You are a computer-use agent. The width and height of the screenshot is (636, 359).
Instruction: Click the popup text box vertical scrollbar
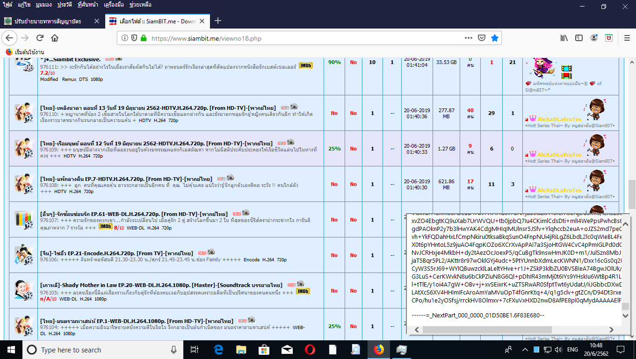pyautogui.click(x=625, y=307)
